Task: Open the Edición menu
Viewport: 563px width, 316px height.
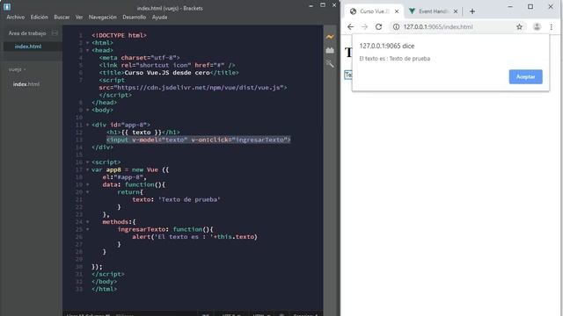Action: [39, 18]
